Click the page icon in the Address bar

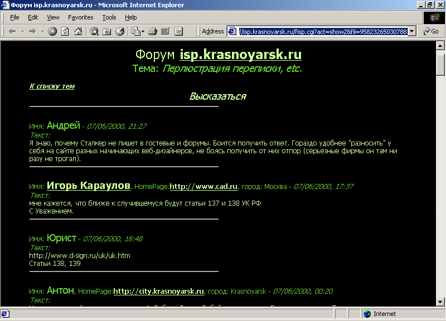coord(232,32)
